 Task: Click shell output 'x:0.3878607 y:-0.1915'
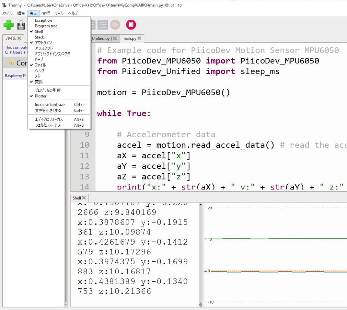click(132, 222)
